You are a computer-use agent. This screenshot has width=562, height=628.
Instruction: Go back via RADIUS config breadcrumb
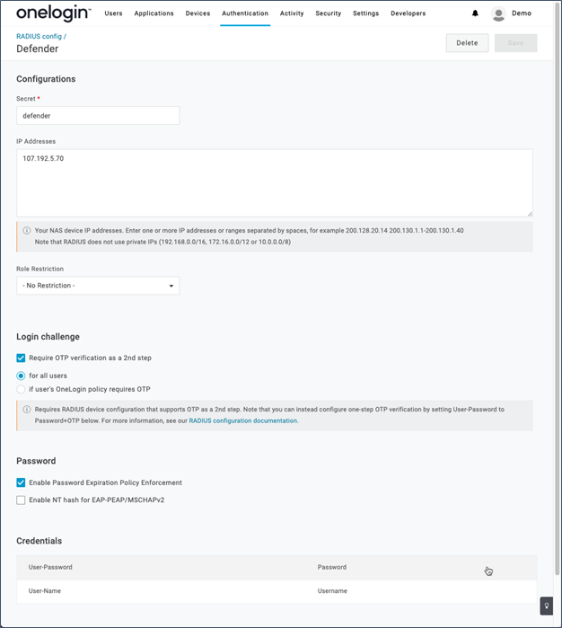pyautogui.click(x=40, y=37)
